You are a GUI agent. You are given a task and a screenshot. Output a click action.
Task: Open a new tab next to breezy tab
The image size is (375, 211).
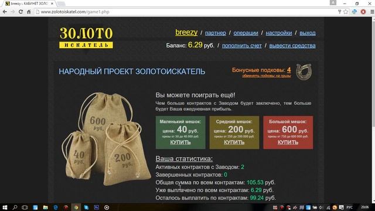[61, 4]
